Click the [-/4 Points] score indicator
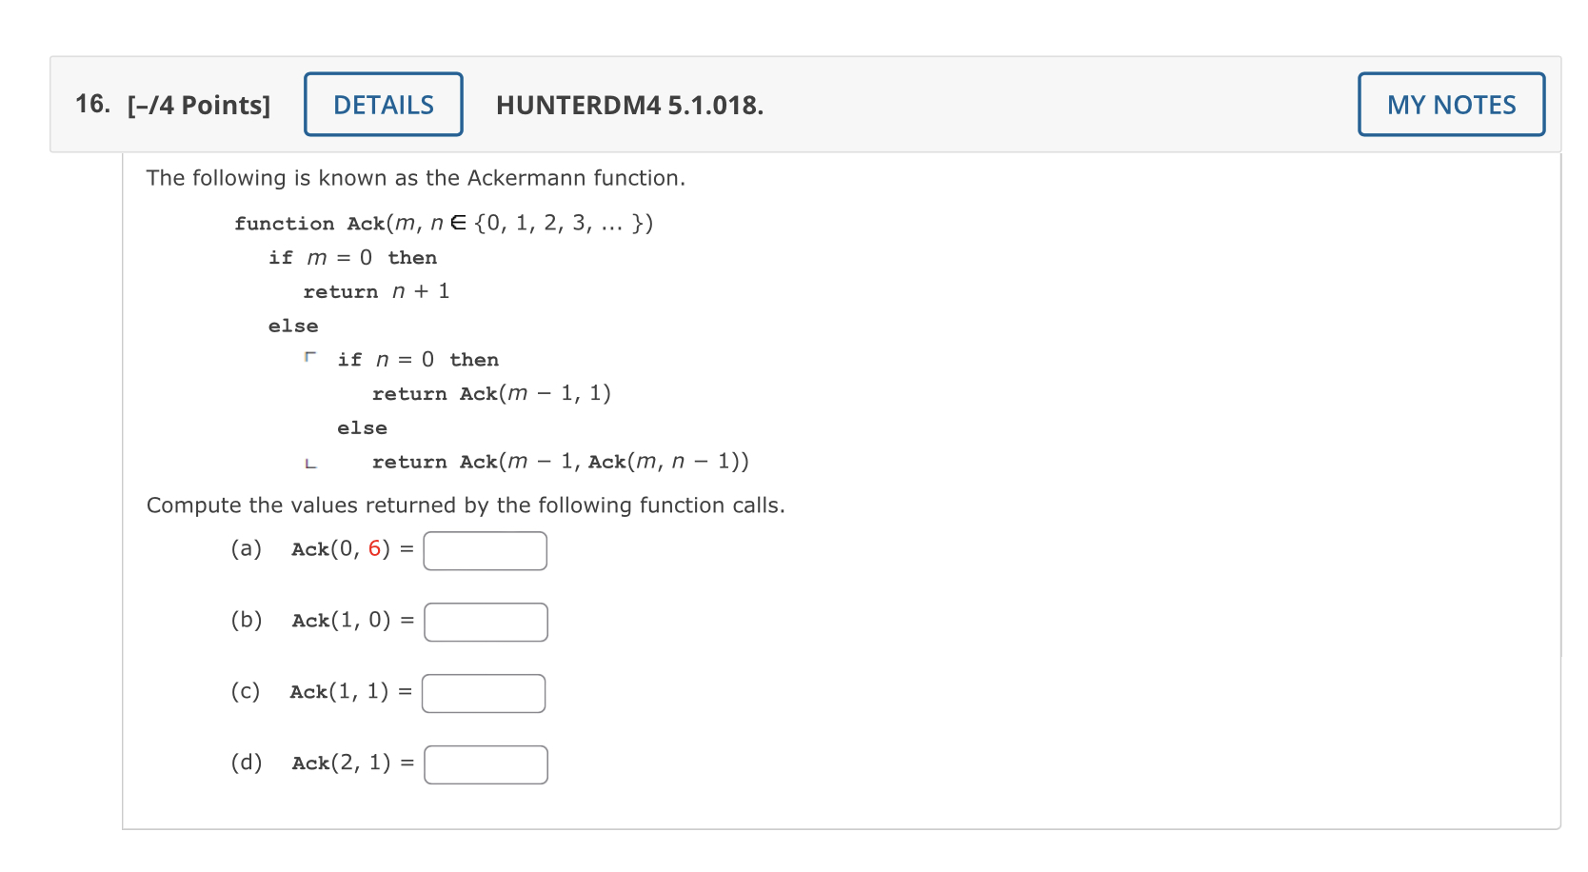1588x872 pixels. tap(198, 105)
